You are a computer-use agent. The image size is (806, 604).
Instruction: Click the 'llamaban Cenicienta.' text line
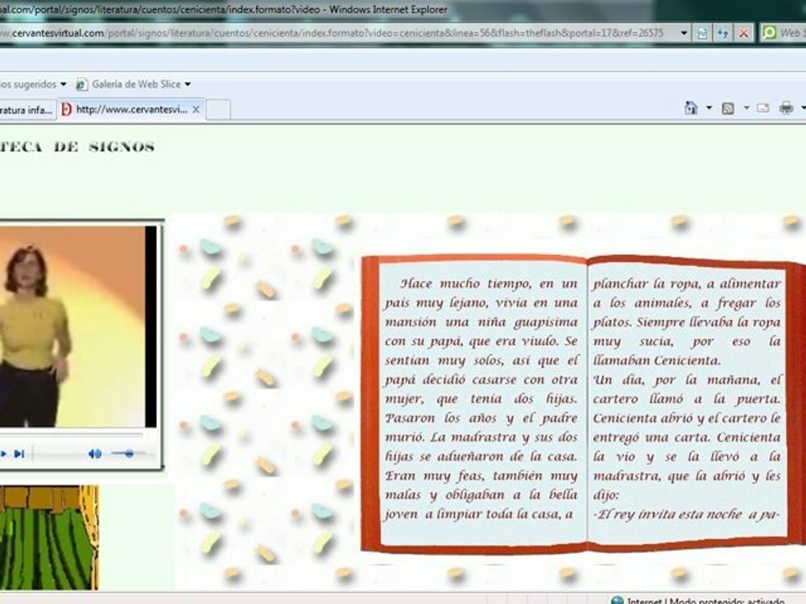pos(657,361)
